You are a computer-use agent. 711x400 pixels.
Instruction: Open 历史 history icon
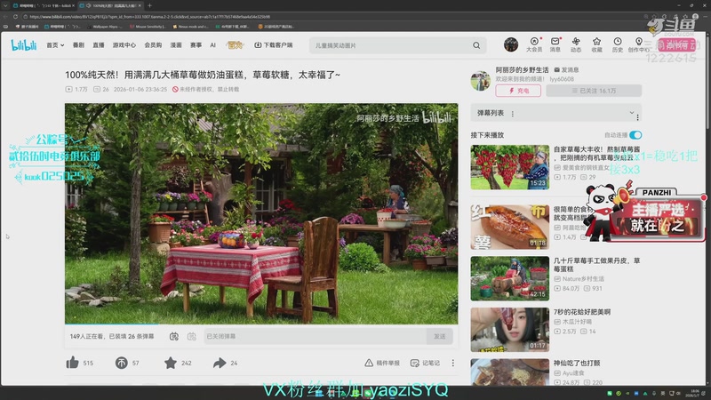click(618, 45)
